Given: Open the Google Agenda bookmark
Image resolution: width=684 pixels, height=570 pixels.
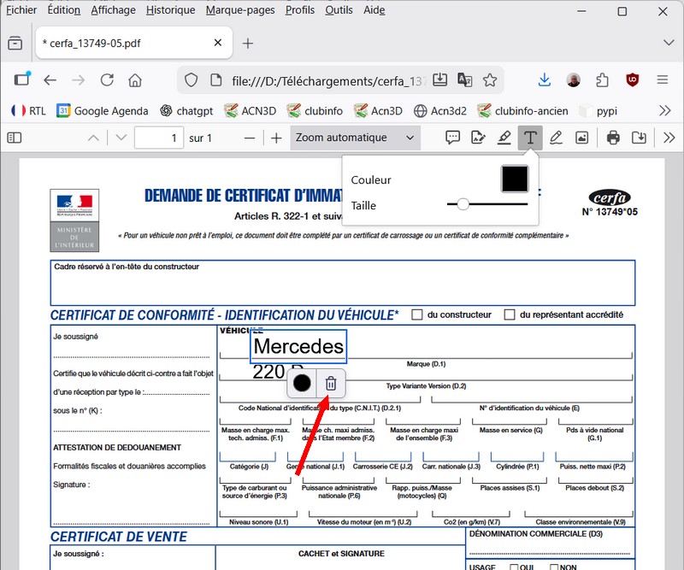Looking at the screenshot, I should [x=103, y=110].
